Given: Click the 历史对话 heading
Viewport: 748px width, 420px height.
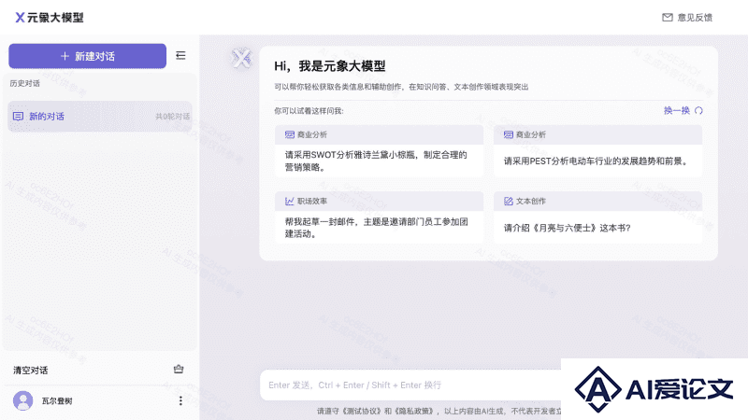Looking at the screenshot, I should 25,83.
